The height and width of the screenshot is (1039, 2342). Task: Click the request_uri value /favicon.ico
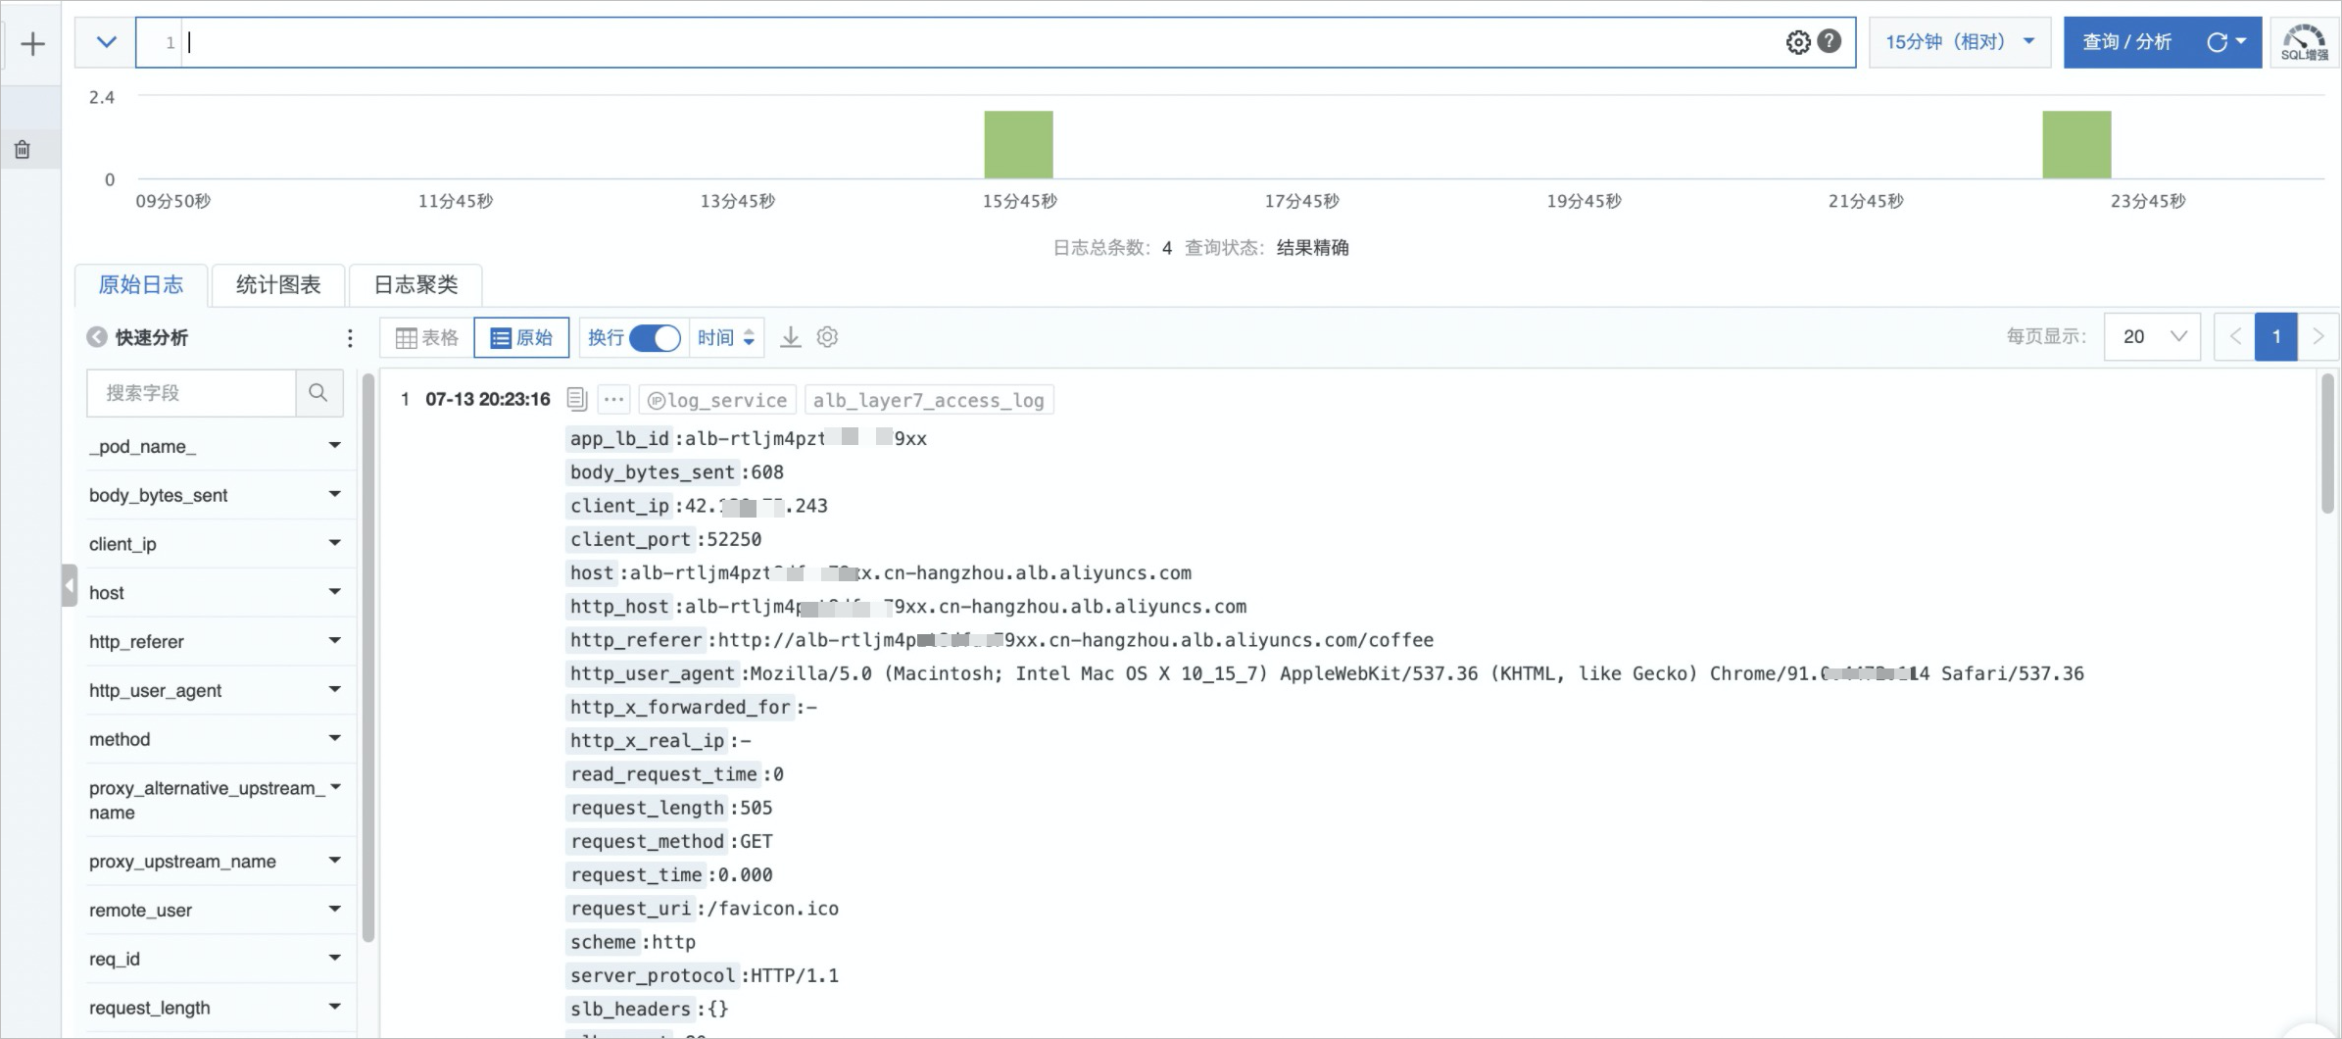pyautogui.click(x=772, y=909)
